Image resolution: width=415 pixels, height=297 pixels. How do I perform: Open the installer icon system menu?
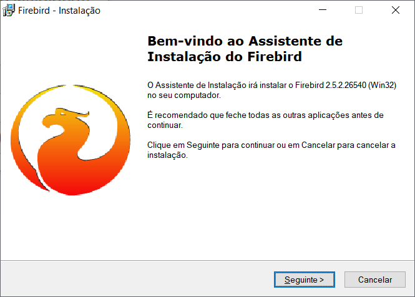tap(9, 11)
